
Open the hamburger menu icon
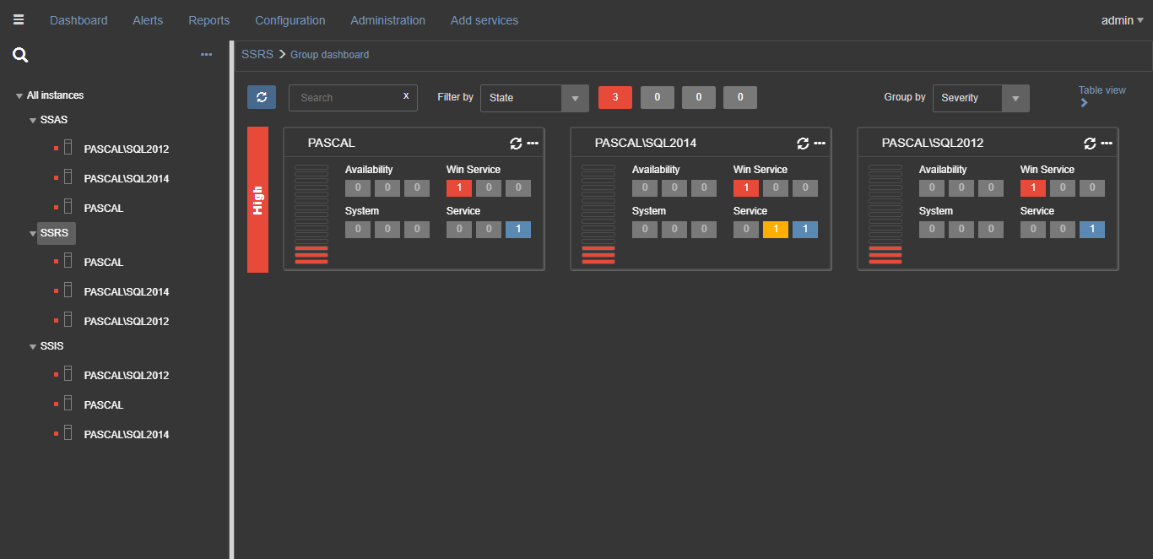click(x=19, y=19)
